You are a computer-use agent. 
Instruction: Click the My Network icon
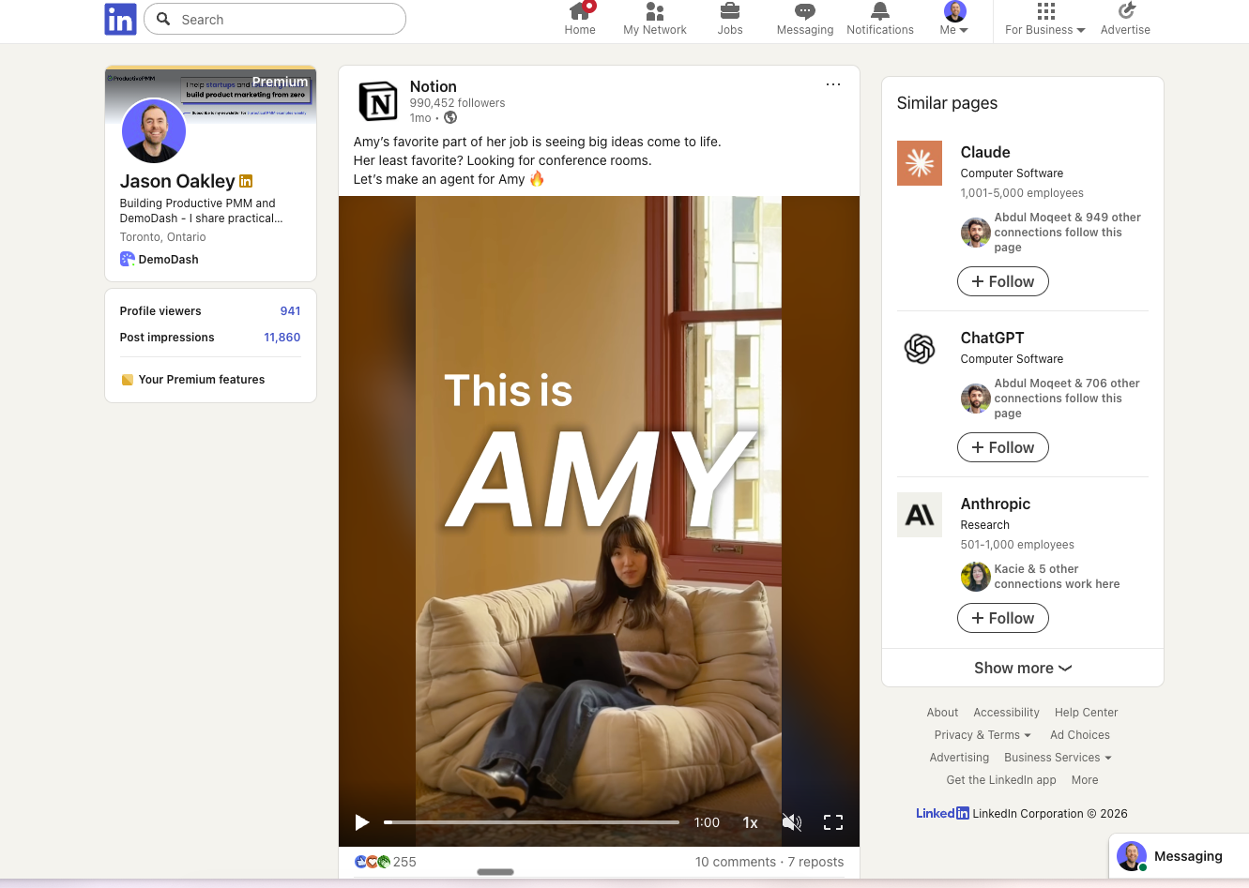(x=654, y=19)
